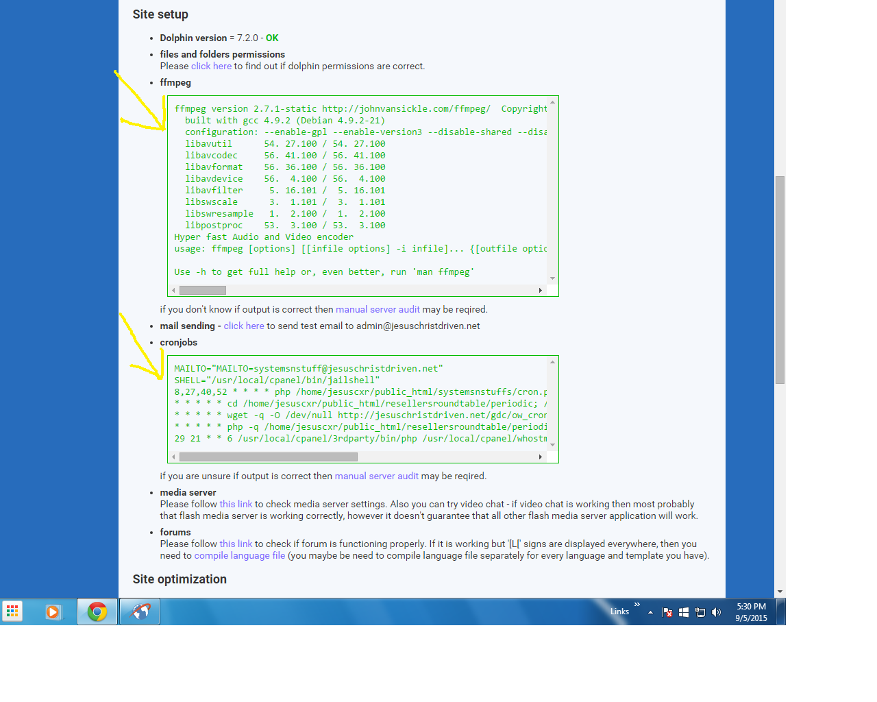Launch the media player taskbar icon
The height and width of the screenshot is (702, 877).
click(53, 612)
